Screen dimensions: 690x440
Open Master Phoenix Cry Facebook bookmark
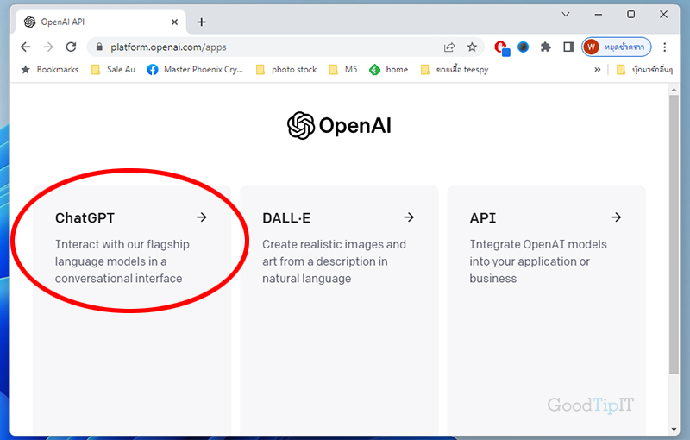point(195,70)
